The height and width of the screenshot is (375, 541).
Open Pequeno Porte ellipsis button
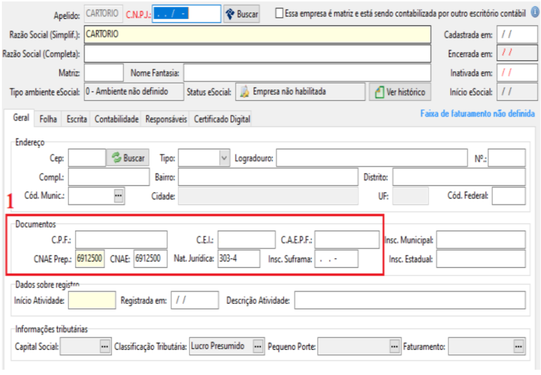(x=395, y=347)
